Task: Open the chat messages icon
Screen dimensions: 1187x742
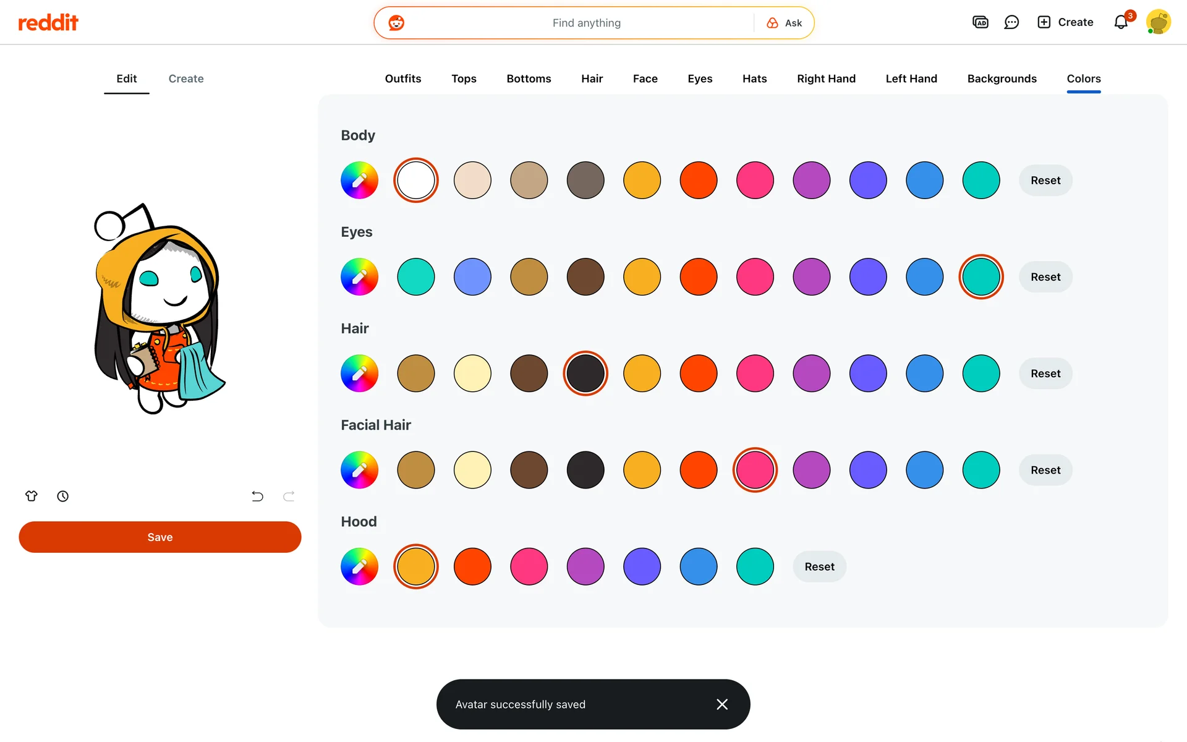Action: coord(1011,22)
